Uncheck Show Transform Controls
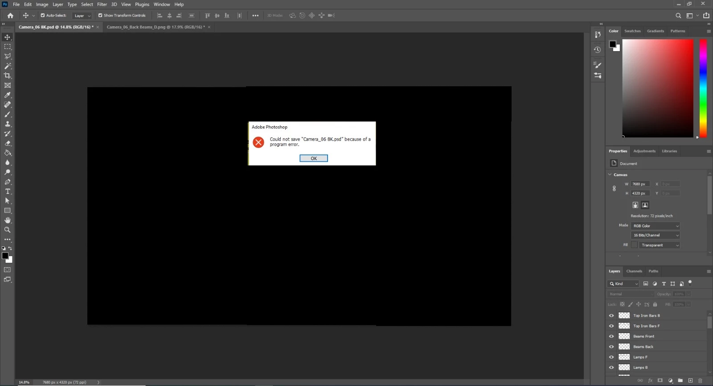Viewport: 713px width, 386px height. click(x=100, y=15)
